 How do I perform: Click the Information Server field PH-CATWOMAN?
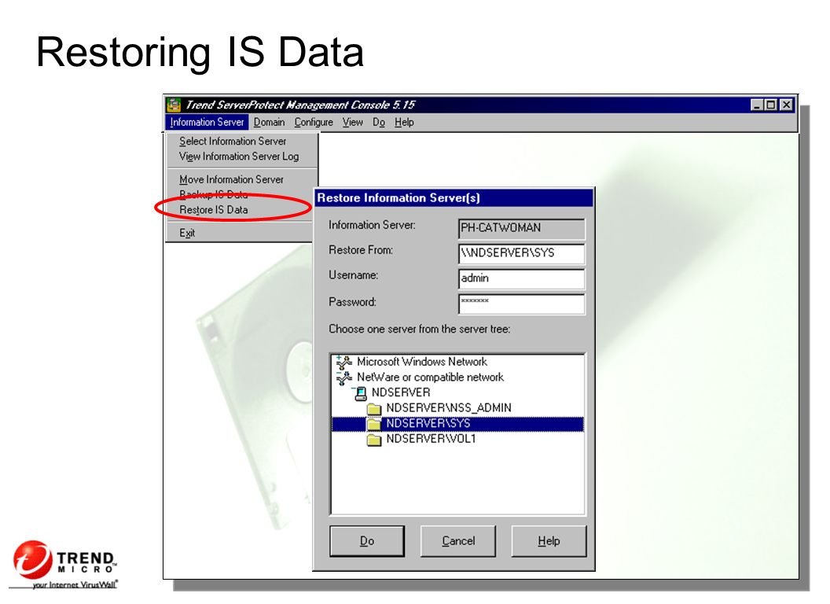pos(521,228)
